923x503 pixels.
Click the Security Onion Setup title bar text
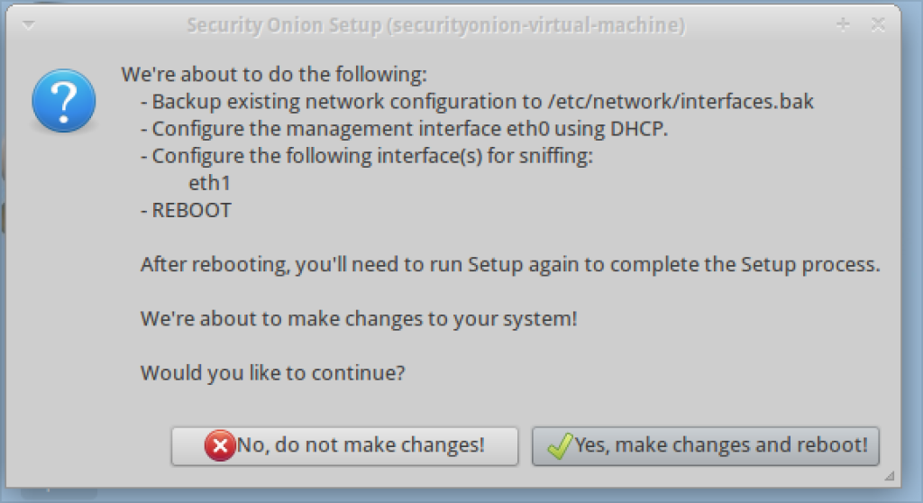pyautogui.click(x=434, y=25)
